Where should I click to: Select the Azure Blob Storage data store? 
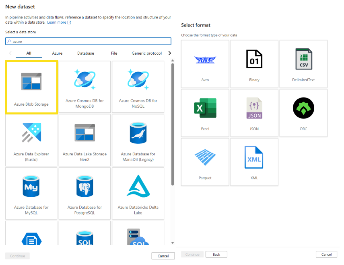point(31,87)
